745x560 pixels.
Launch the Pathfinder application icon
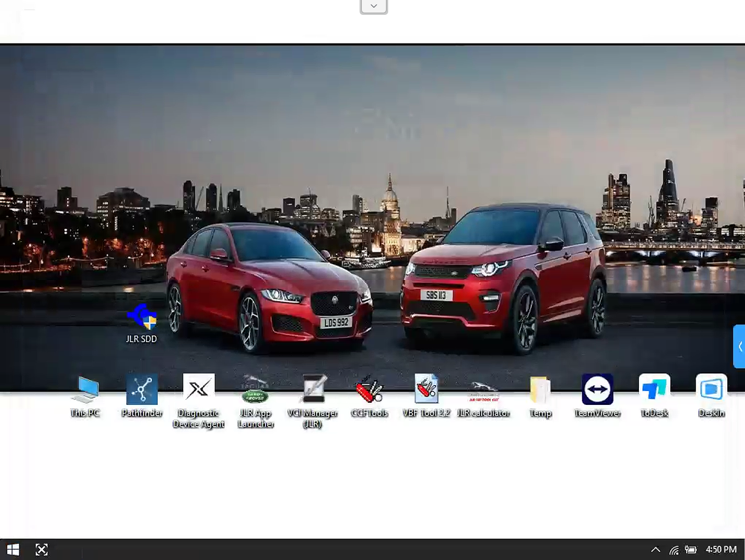click(142, 396)
